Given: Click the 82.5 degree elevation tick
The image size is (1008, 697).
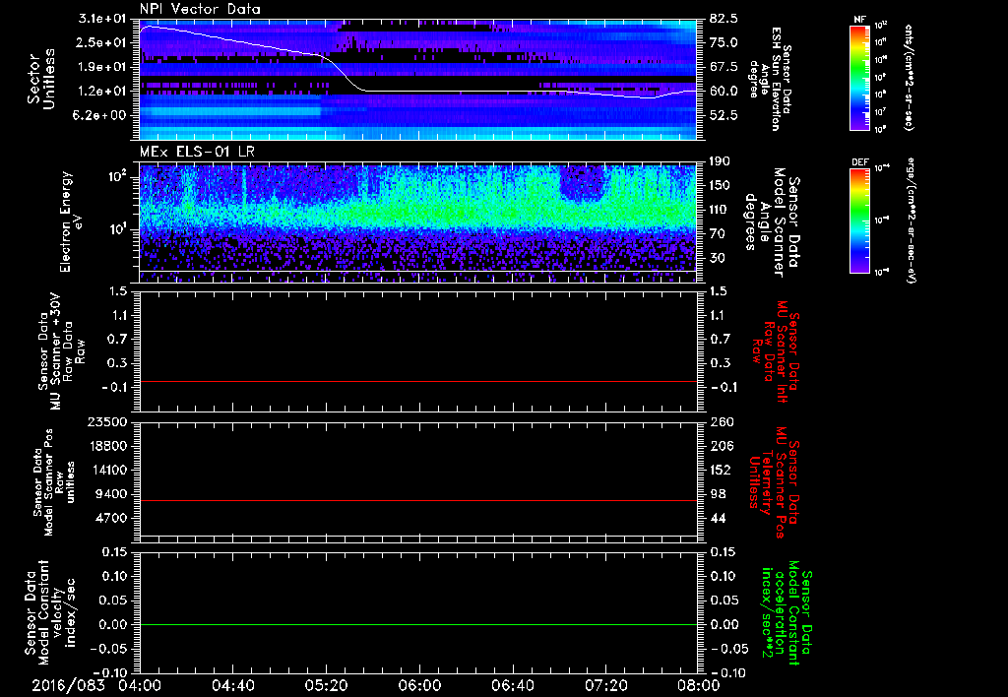Looking at the screenshot, I should (724, 19).
